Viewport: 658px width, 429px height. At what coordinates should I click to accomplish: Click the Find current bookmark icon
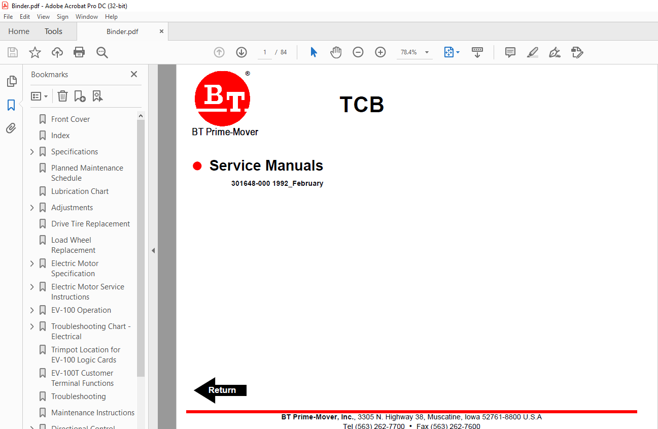pos(97,96)
